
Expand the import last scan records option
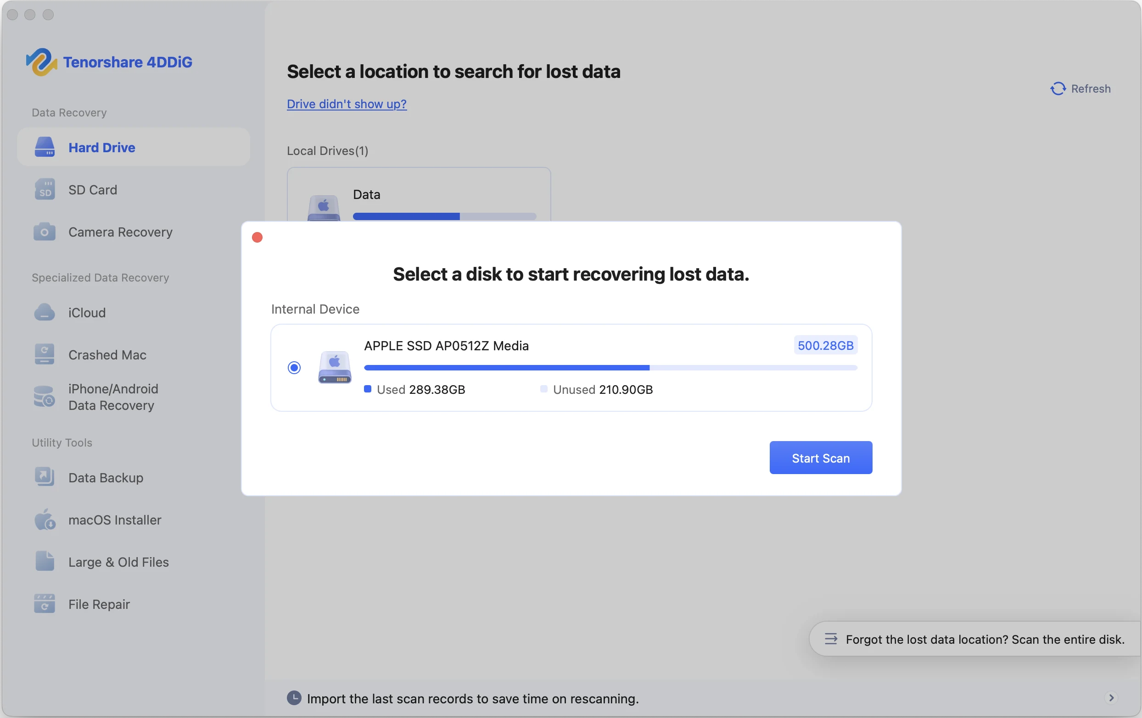click(1112, 698)
